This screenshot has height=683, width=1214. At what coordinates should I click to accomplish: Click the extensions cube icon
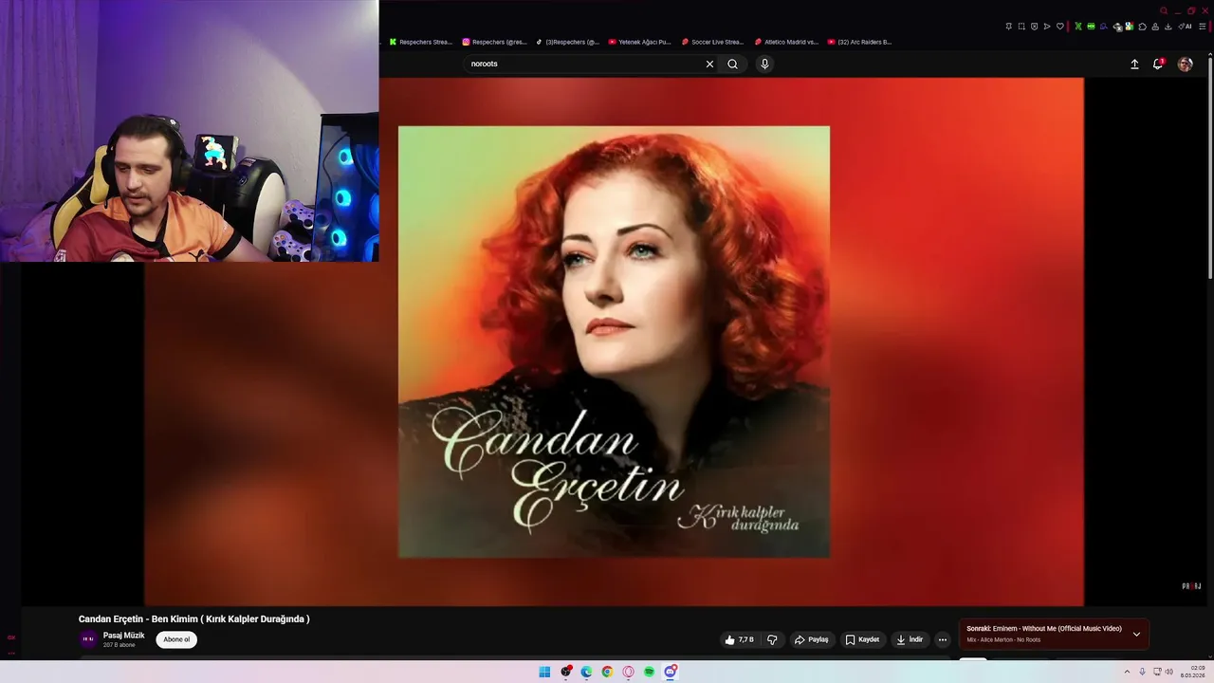click(1143, 27)
